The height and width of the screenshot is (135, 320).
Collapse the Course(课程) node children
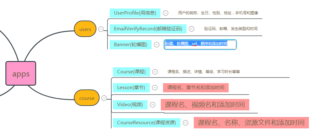[x=155, y=72]
